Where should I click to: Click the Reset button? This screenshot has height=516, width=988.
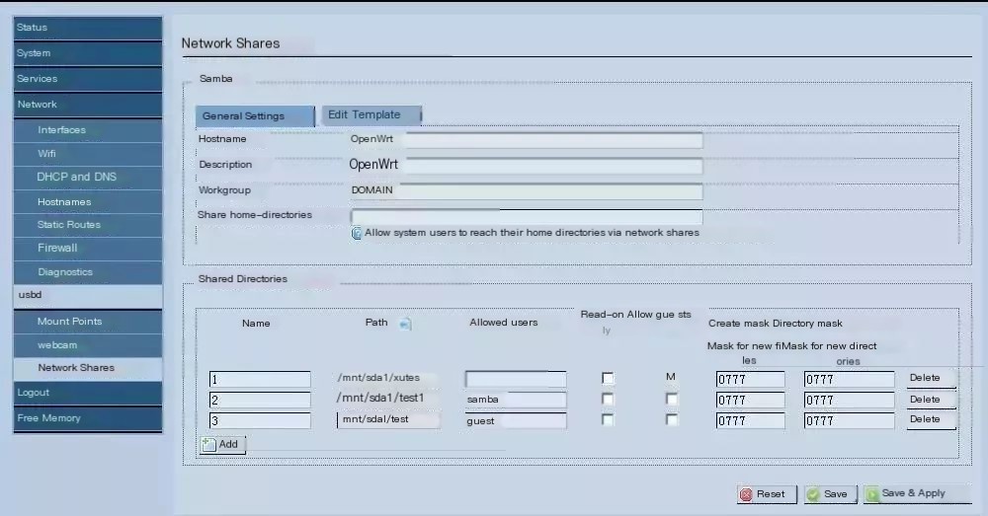point(767,494)
